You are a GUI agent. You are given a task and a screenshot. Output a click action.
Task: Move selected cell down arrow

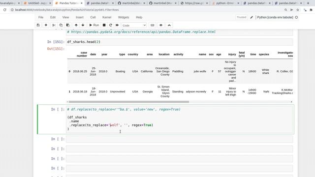click(x=83, y=25)
